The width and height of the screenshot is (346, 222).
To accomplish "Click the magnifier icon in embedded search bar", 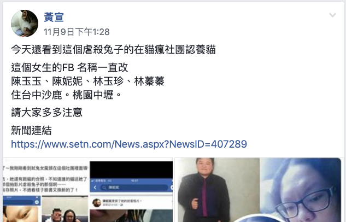I will coord(104,188).
